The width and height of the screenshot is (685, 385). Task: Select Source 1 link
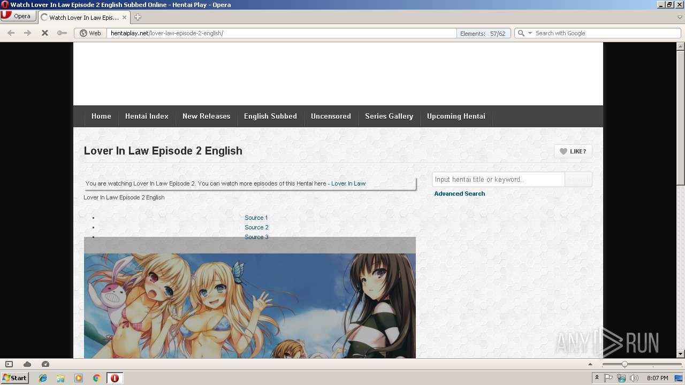256,218
